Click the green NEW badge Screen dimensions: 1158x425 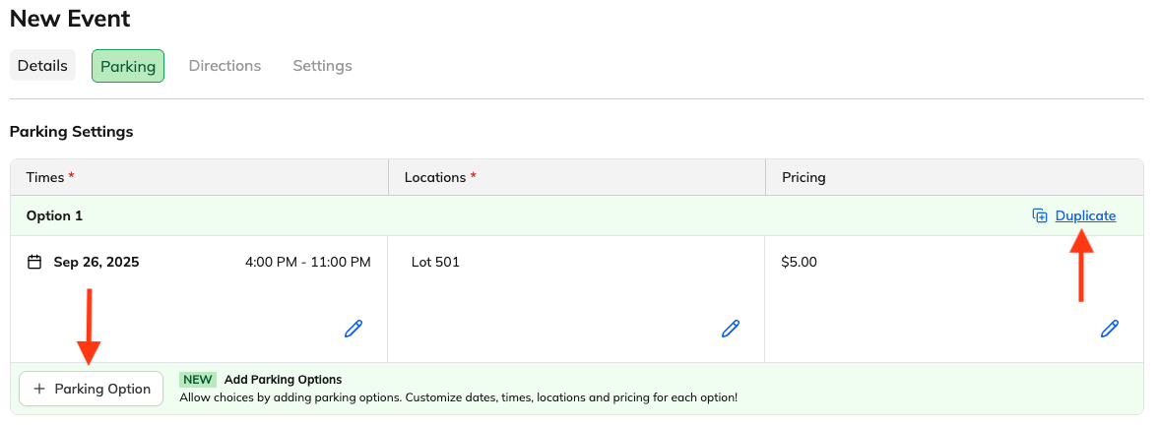coord(197,380)
